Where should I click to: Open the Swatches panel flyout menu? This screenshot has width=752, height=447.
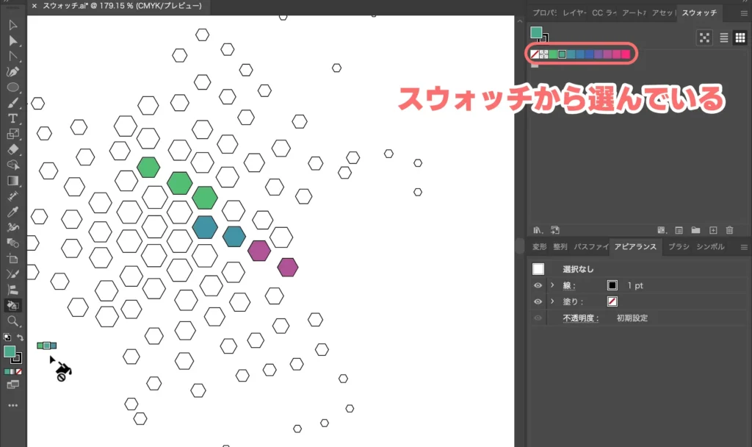(744, 13)
